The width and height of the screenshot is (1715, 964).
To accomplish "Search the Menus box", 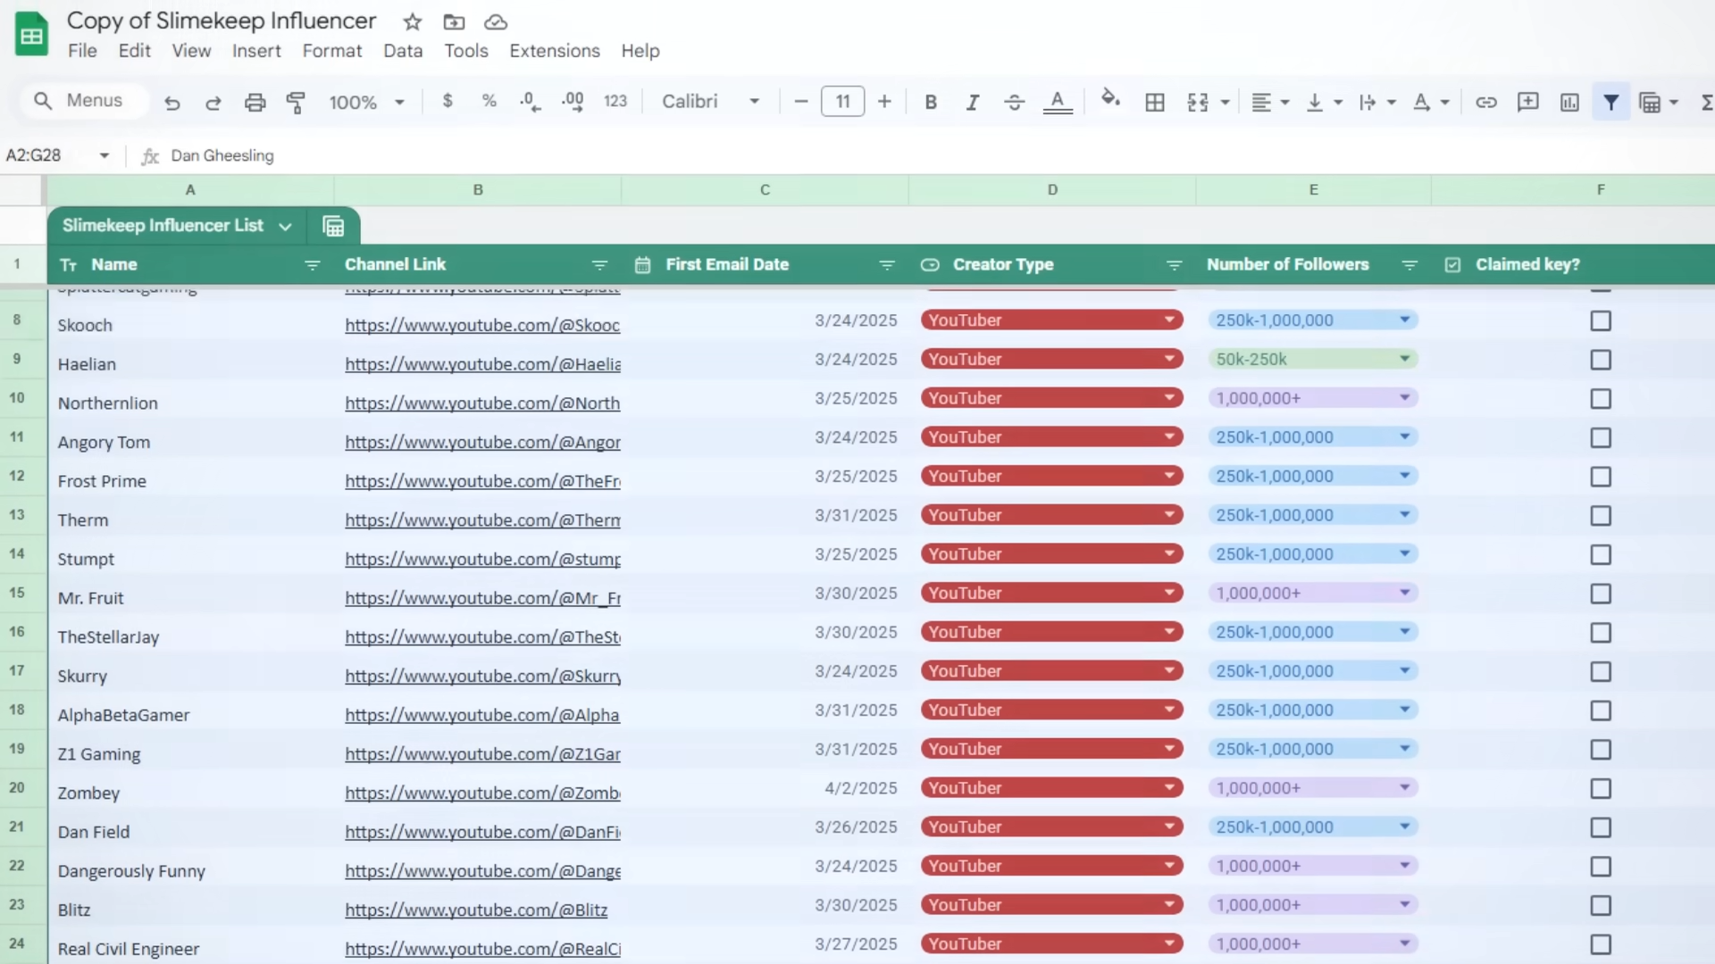I will coord(83,101).
